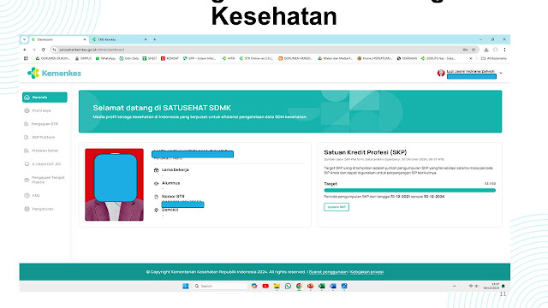Screen dimensions: 548x308
Task: Click the taskbar Search box
Action: [220, 286]
